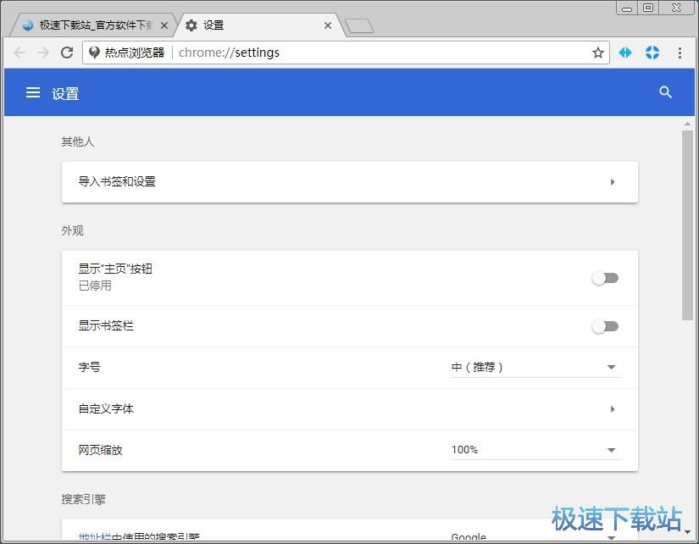Click the scrollbar down arrow
Viewport: 699px width, 544px height.
click(687, 532)
